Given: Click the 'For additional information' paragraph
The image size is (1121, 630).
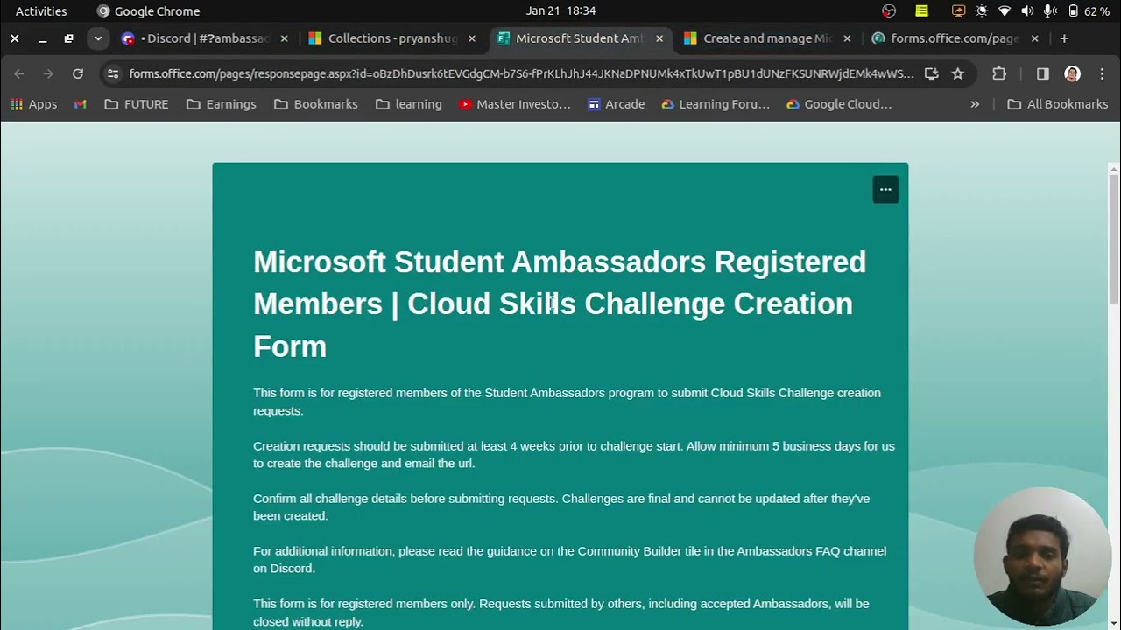Looking at the screenshot, I should 569,560.
